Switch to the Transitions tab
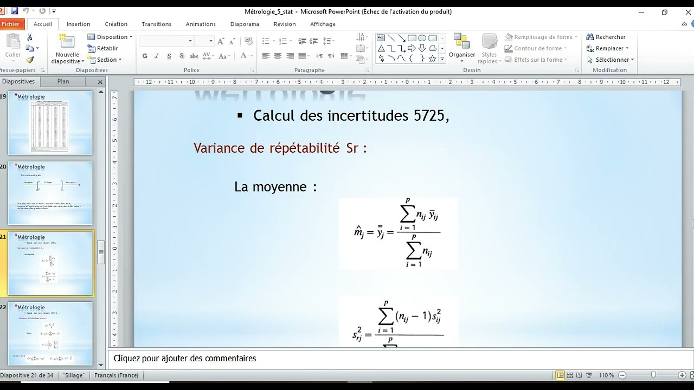694x390 pixels. click(x=156, y=24)
